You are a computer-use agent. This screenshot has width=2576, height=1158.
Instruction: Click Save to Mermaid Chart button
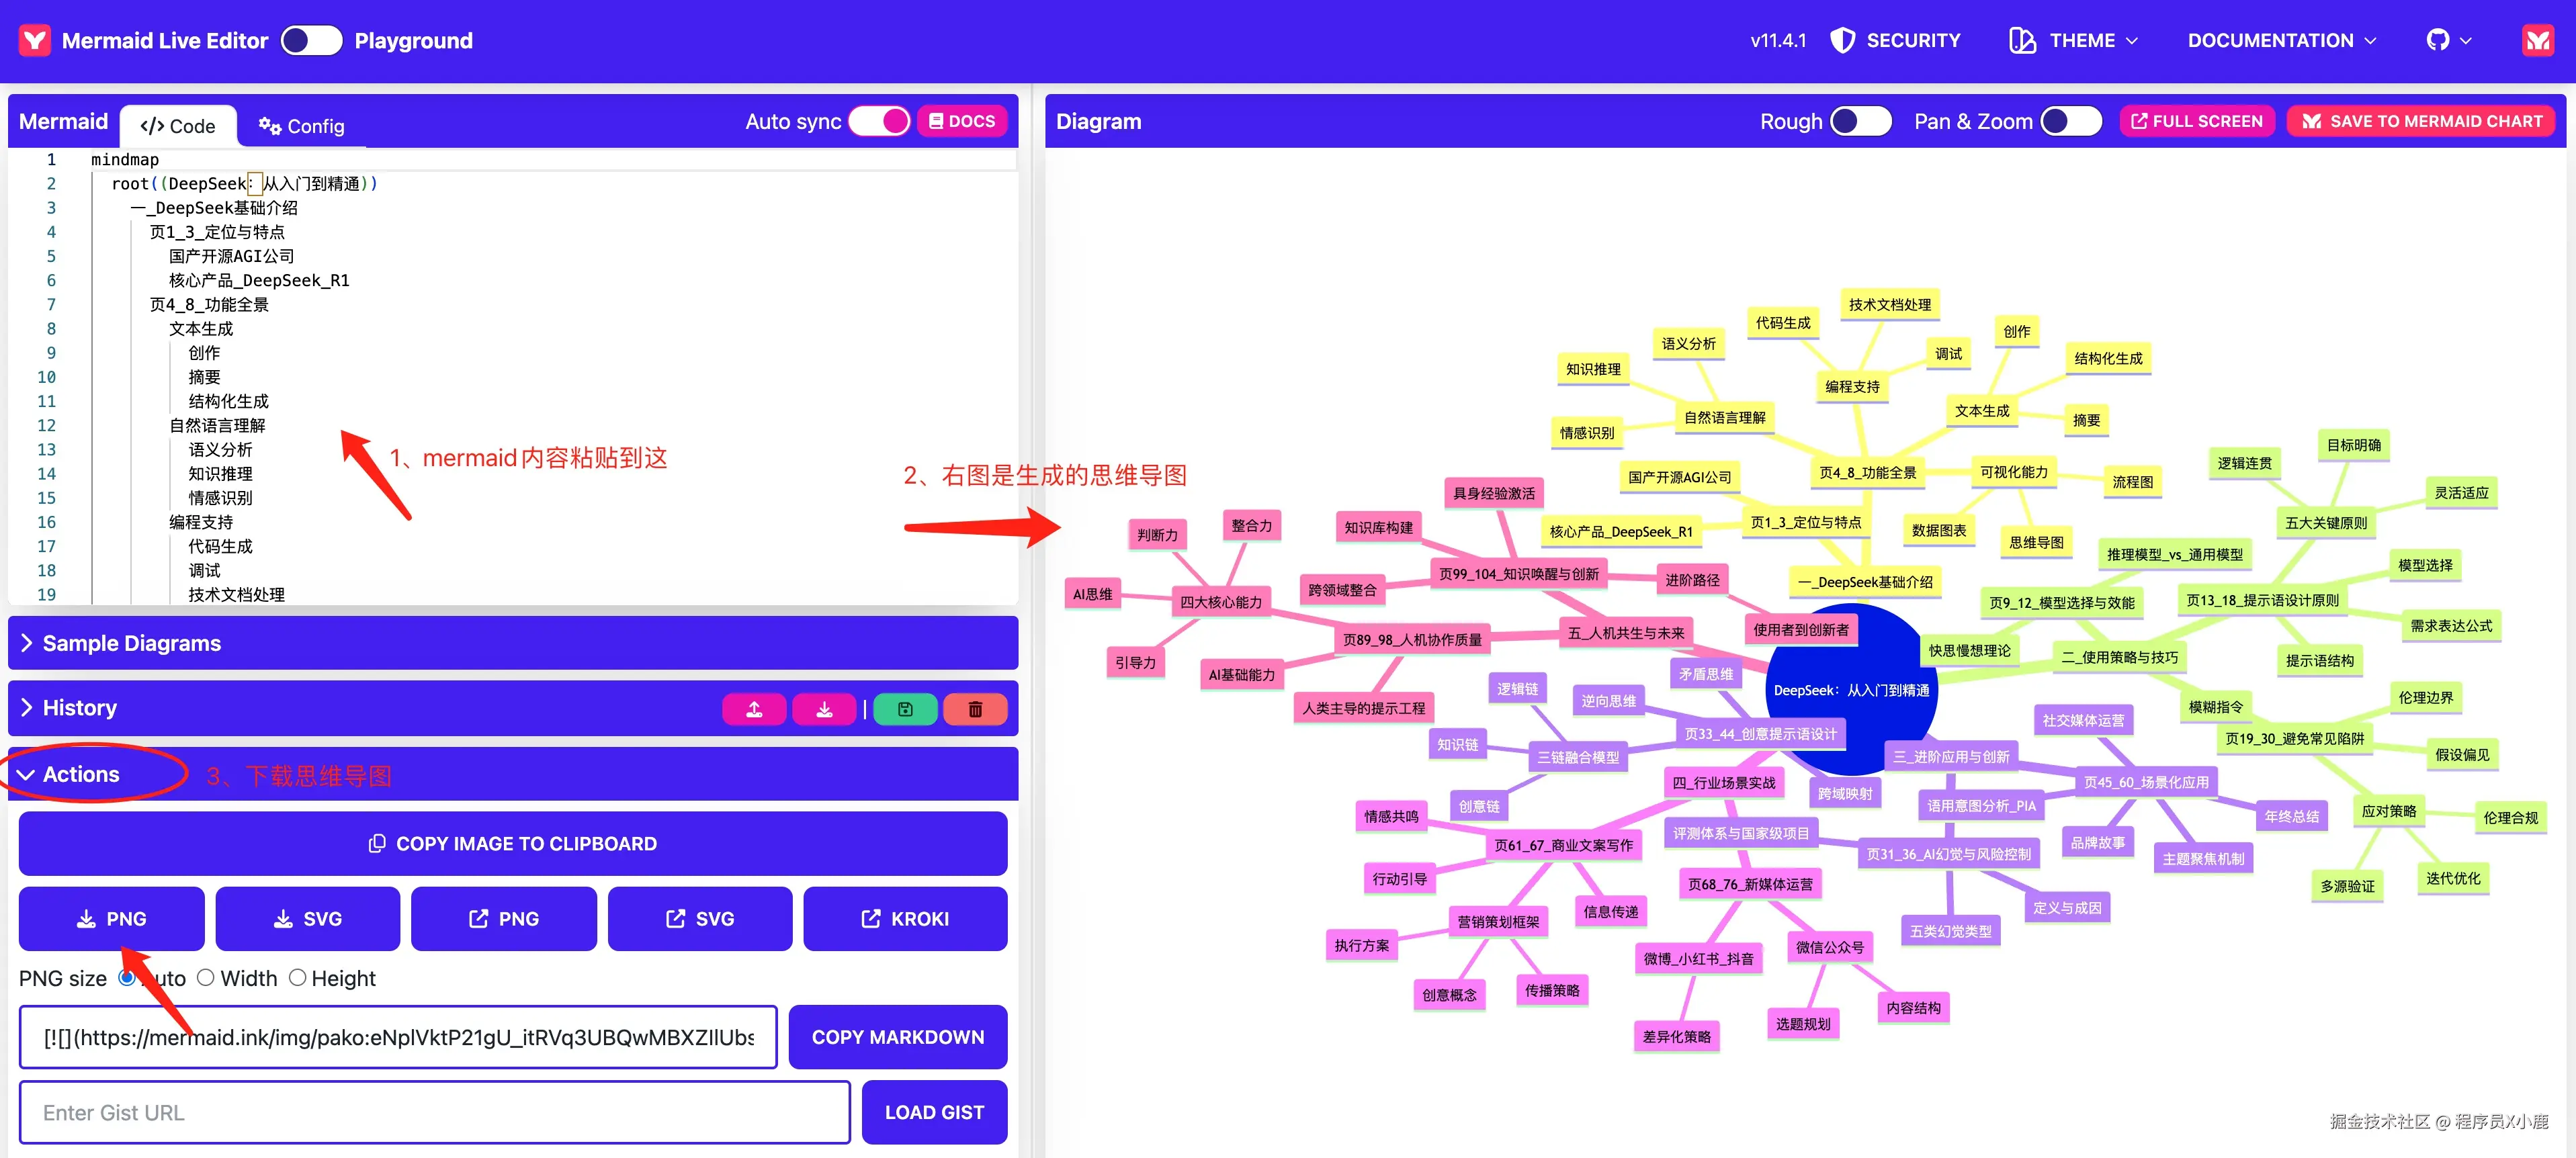(2421, 121)
